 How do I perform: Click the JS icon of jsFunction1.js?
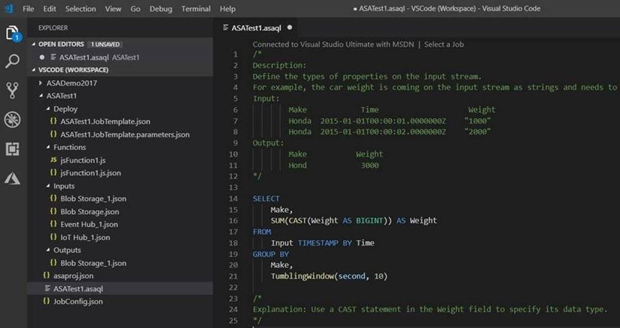[x=53, y=160]
